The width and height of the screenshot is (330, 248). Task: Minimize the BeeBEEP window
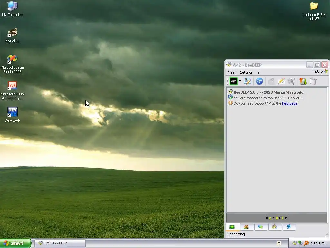tap(310, 65)
